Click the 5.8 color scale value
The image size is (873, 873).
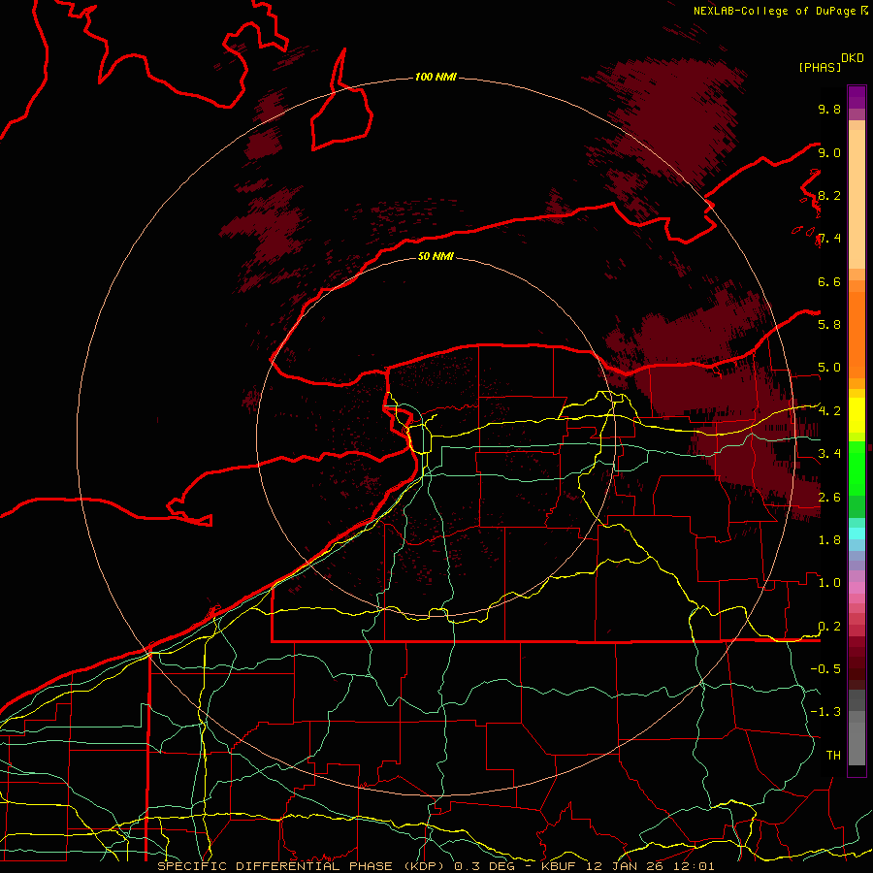pos(829,324)
